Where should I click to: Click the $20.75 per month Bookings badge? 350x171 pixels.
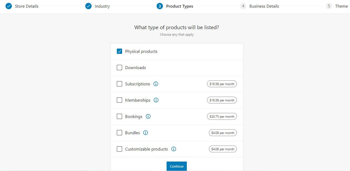(x=222, y=117)
